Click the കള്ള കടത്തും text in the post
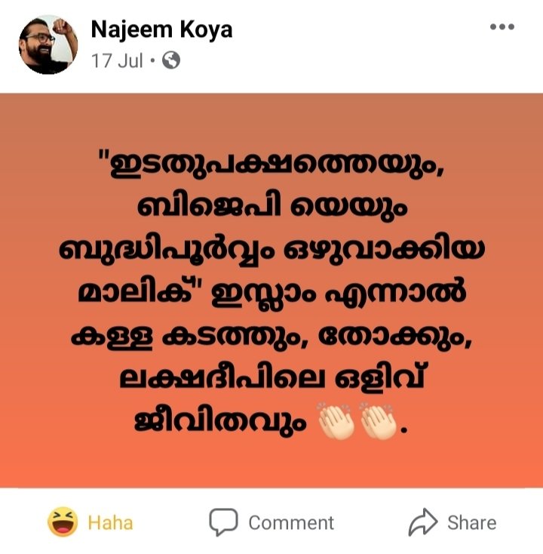 click(x=185, y=336)
